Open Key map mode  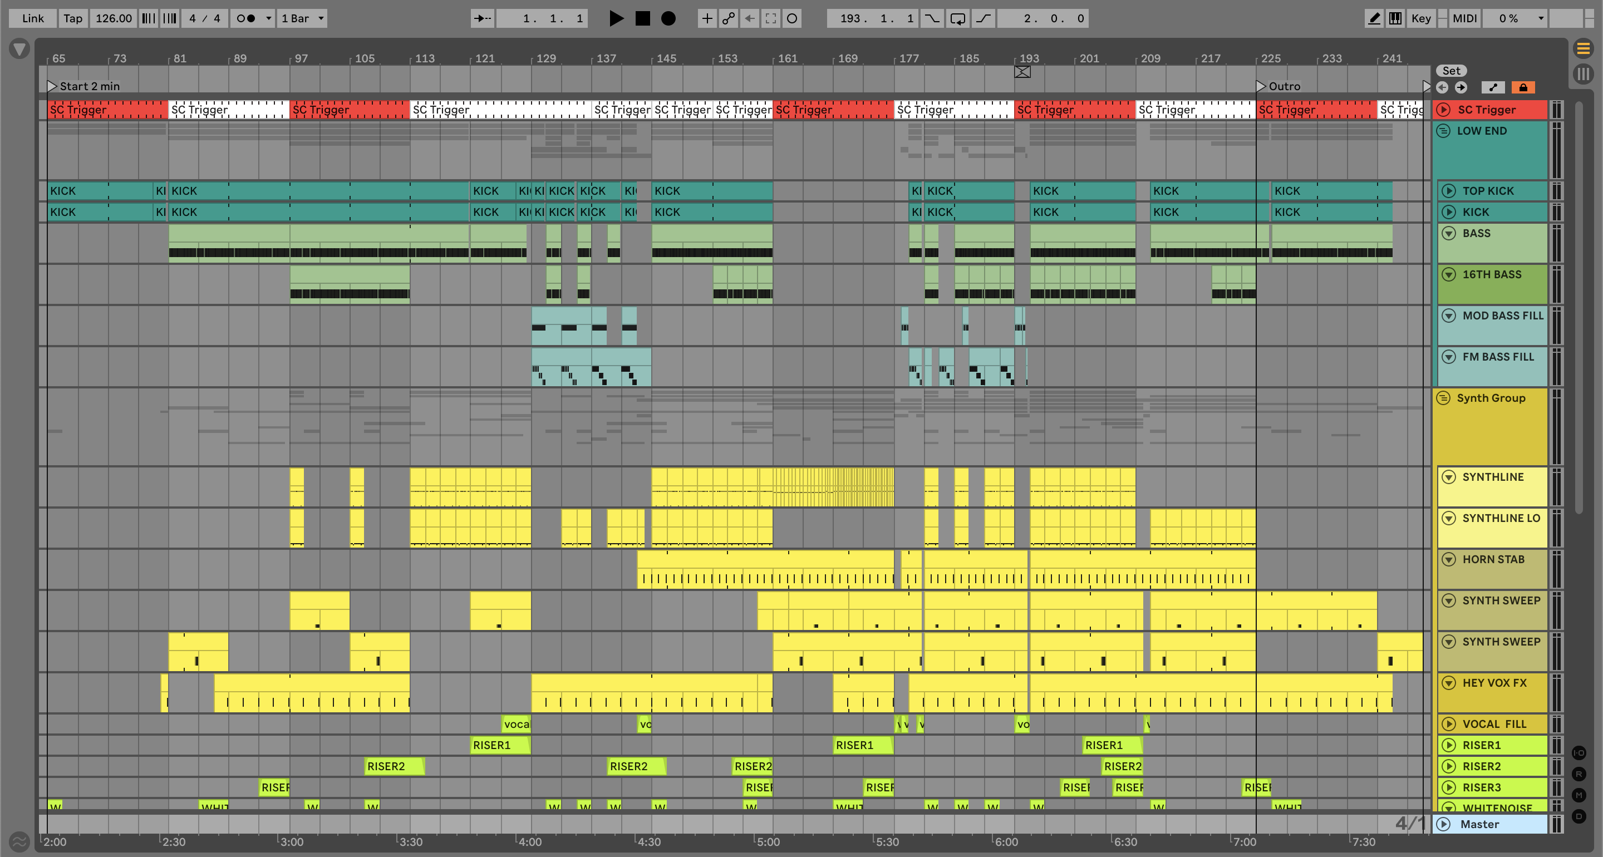pos(1420,18)
